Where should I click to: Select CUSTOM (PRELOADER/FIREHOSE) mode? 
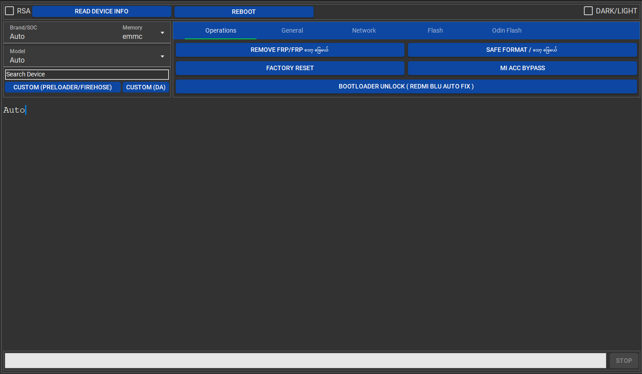click(x=63, y=87)
